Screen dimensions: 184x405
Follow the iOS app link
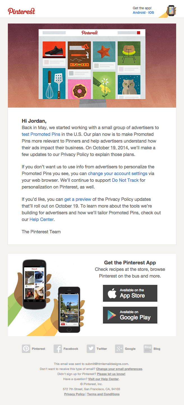[151, 13]
